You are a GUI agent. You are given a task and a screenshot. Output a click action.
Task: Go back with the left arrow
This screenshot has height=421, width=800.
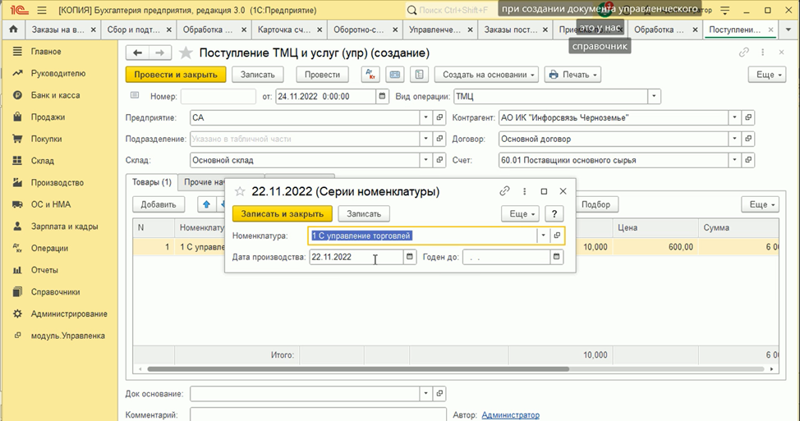(137, 53)
